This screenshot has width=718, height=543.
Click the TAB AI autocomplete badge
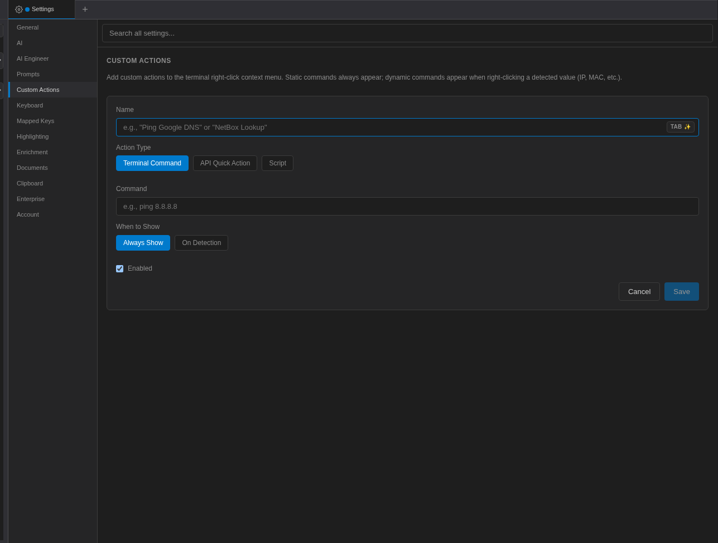pyautogui.click(x=681, y=127)
